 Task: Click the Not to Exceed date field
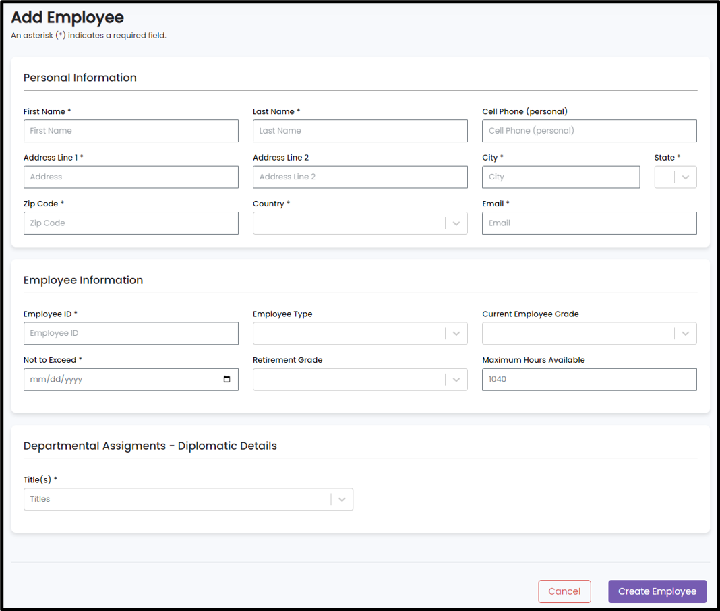pos(131,380)
